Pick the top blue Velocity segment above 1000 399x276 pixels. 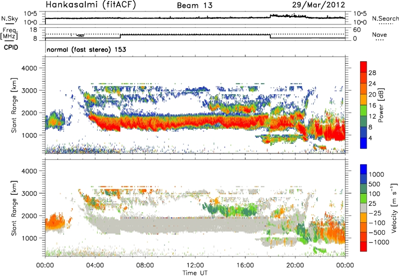tap(364, 169)
